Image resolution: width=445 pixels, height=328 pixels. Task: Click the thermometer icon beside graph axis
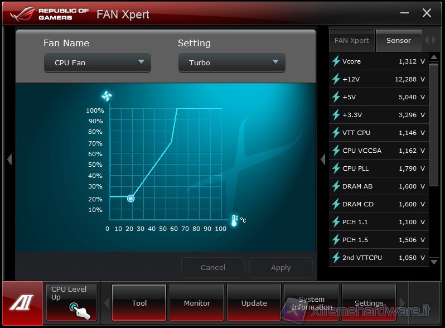[234, 220]
